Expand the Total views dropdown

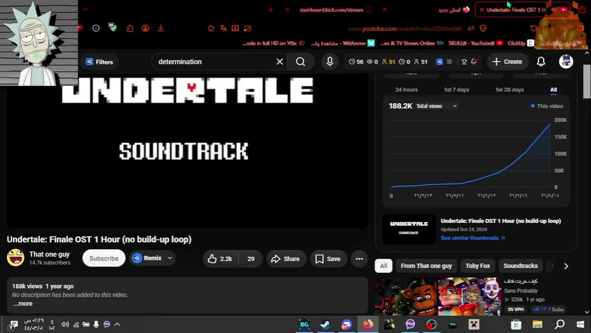point(436,106)
